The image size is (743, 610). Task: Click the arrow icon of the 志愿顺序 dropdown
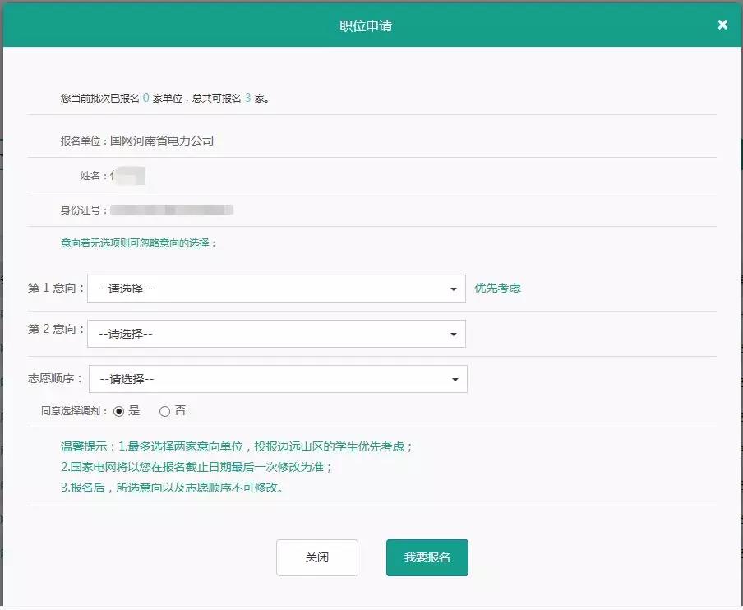pos(455,380)
